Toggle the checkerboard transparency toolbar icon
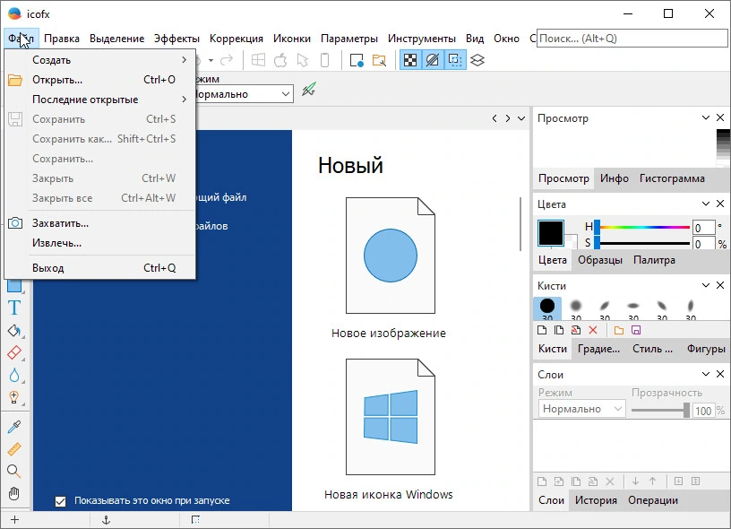The image size is (731, 529). click(410, 60)
